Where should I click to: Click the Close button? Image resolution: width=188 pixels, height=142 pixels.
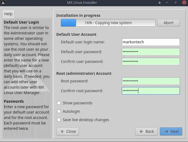coord(68,131)
